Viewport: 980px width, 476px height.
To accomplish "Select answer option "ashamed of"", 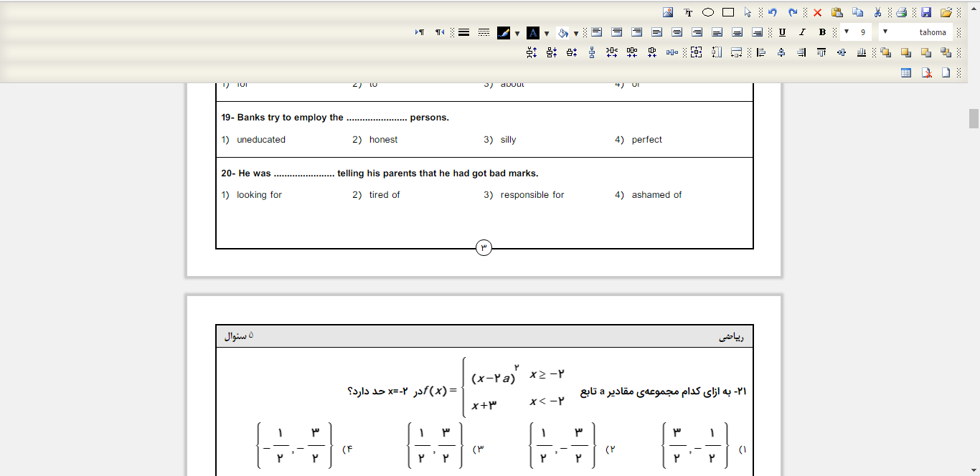I will (656, 195).
